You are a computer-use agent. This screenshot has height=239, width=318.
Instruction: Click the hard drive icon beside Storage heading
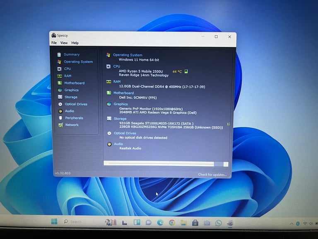tap(109, 119)
